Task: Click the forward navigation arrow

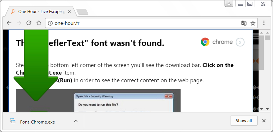Action: coord(19,23)
